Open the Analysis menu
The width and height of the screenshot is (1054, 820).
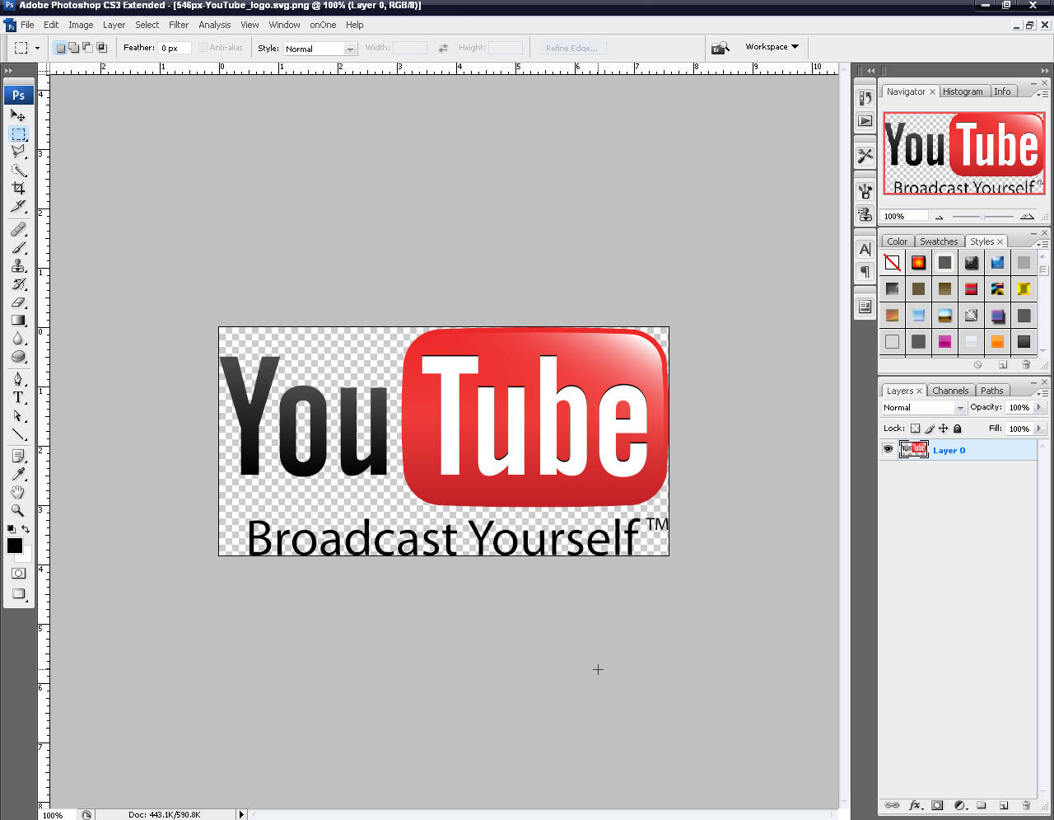click(x=215, y=25)
